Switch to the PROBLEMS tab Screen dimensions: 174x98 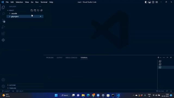pos(50,57)
